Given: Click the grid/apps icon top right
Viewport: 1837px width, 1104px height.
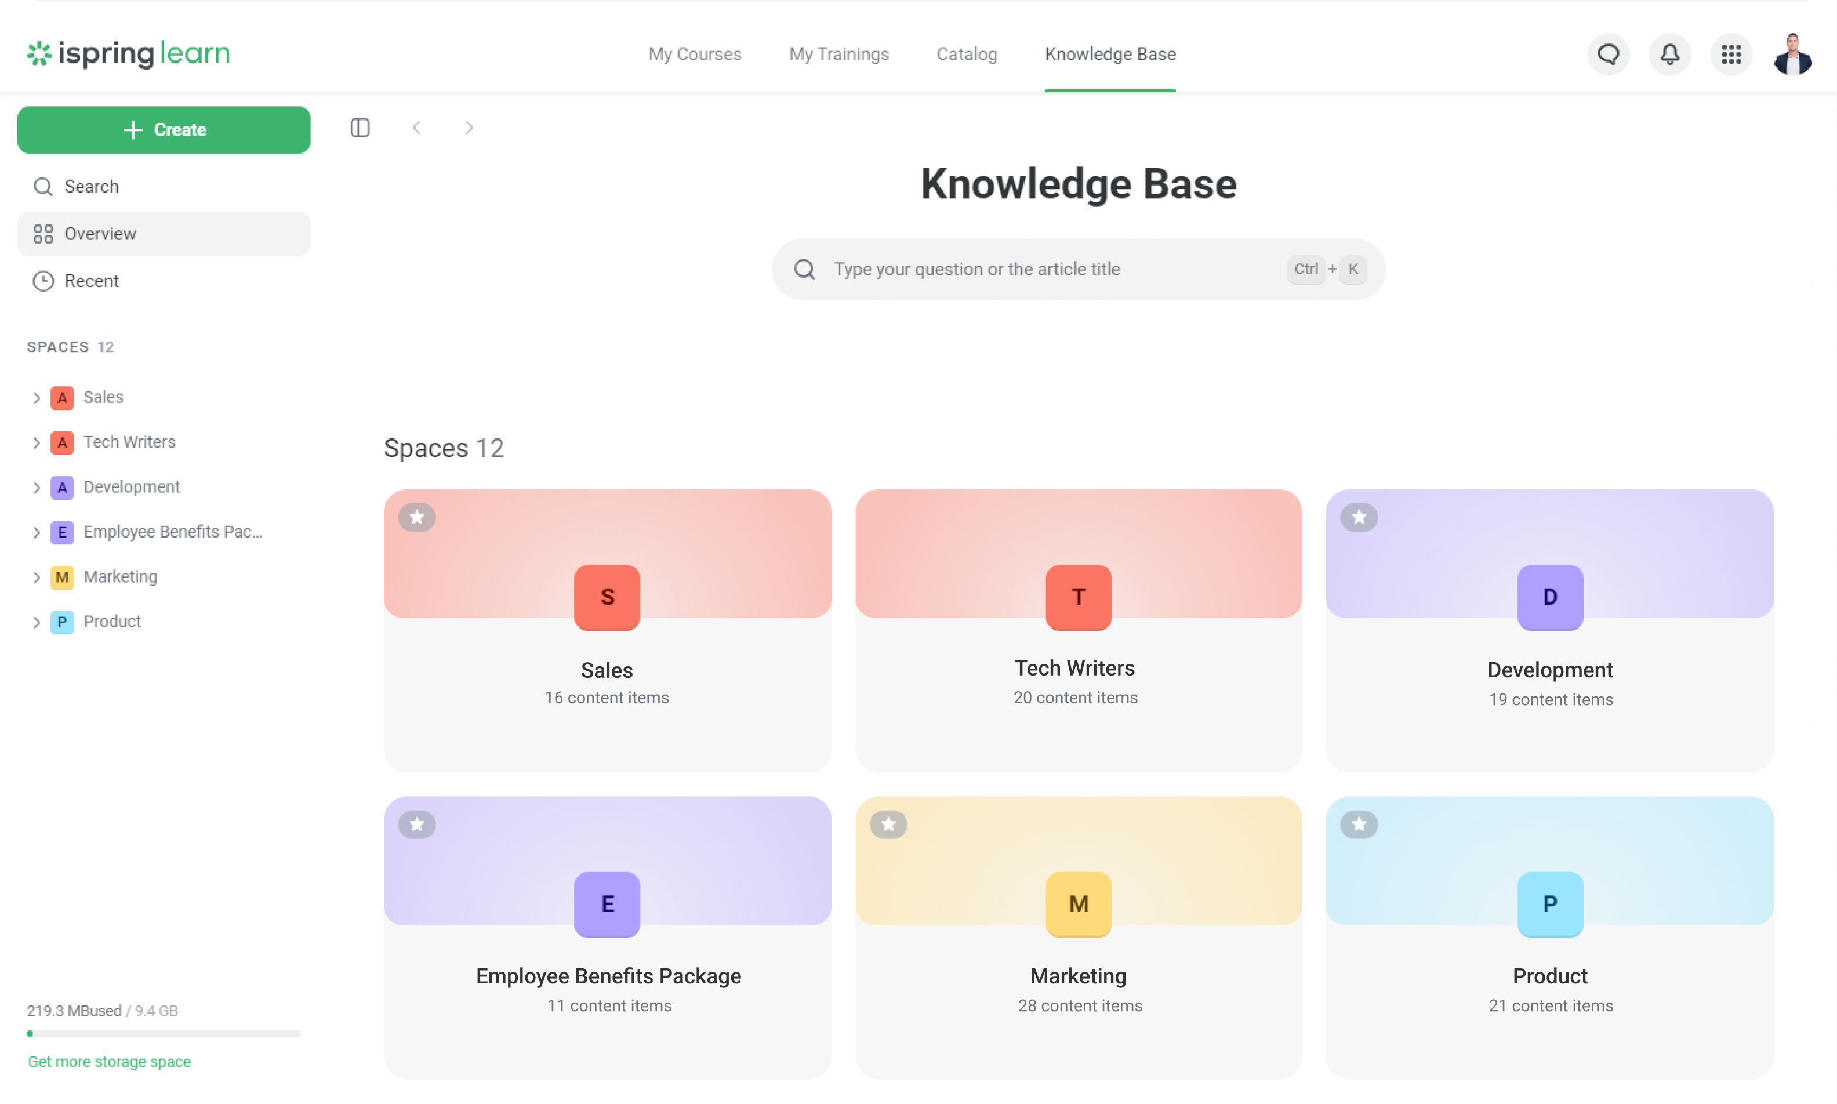Looking at the screenshot, I should pos(1732,53).
